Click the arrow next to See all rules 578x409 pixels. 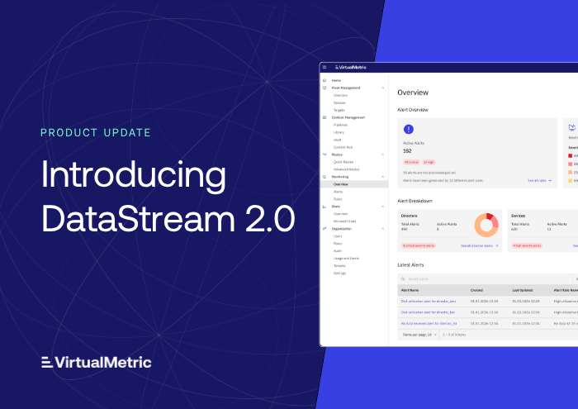pyautogui.click(x=550, y=180)
